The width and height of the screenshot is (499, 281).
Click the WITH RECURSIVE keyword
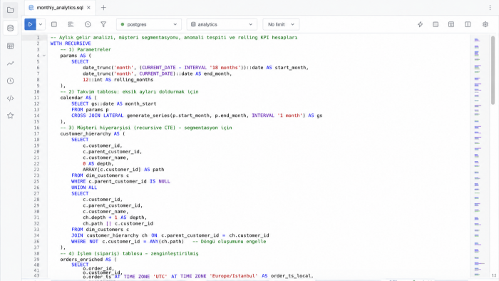tap(71, 44)
